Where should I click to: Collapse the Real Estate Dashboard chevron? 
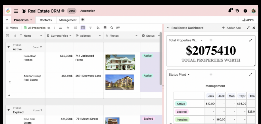pyautogui.click(x=168, y=28)
